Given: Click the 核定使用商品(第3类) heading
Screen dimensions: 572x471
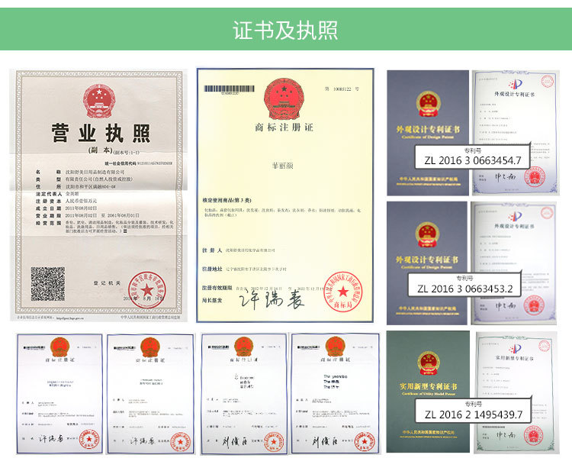Looking at the screenshot, I should pyautogui.click(x=227, y=200).
